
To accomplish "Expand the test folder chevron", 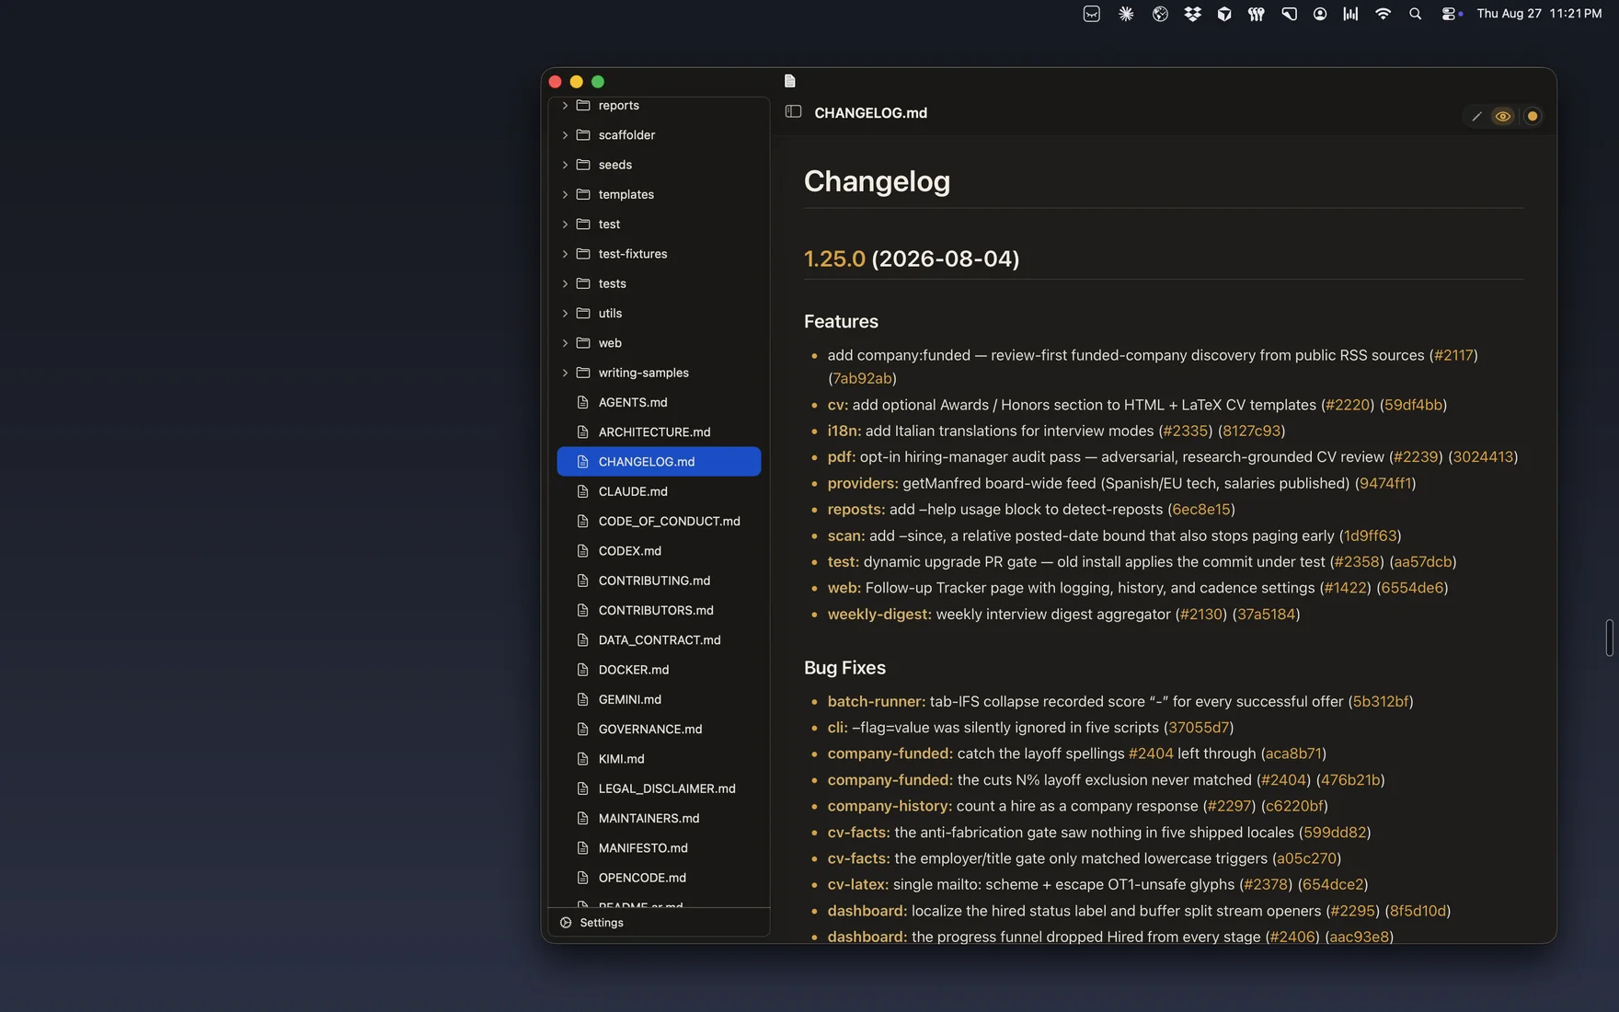I will pyautogui.click(x=565, y=224).
